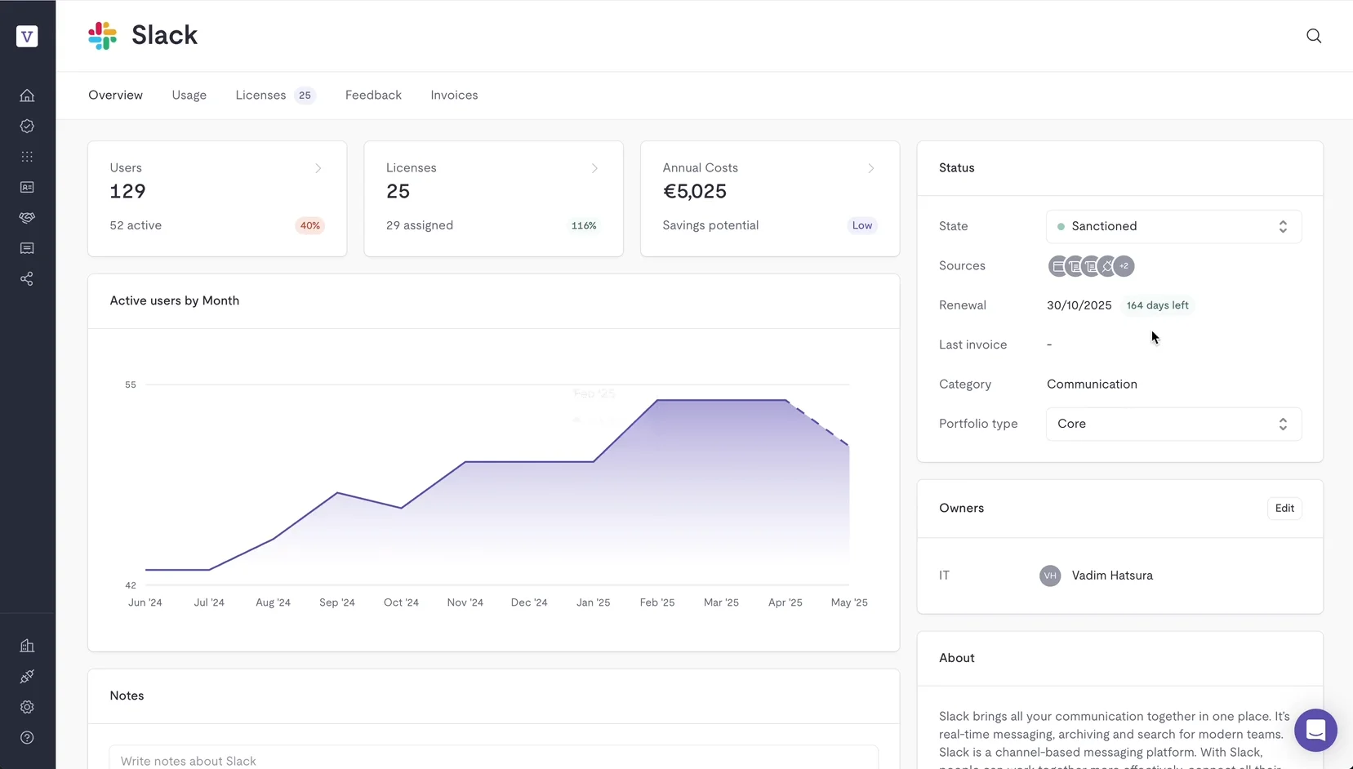The image size is (1353, 769).
Task: Click the search magnifier icon
Action: tap(1314, 36)
